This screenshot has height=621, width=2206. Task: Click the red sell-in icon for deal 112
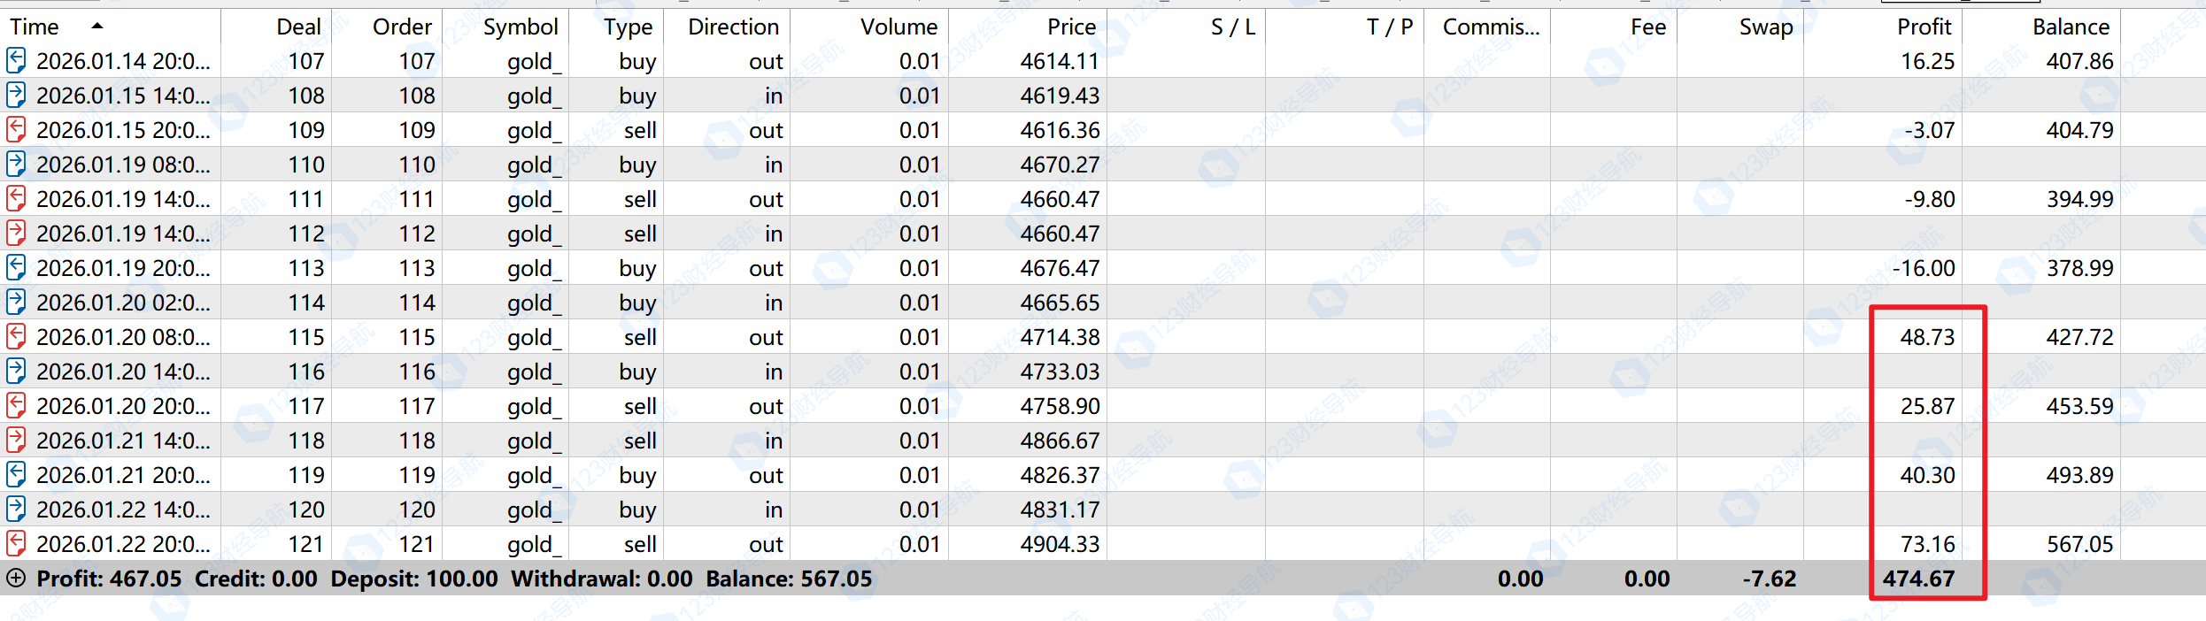(x=16, y=234)
